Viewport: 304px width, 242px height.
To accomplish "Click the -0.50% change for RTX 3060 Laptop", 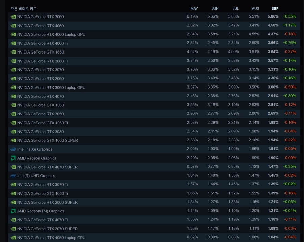I will (290, 87).
